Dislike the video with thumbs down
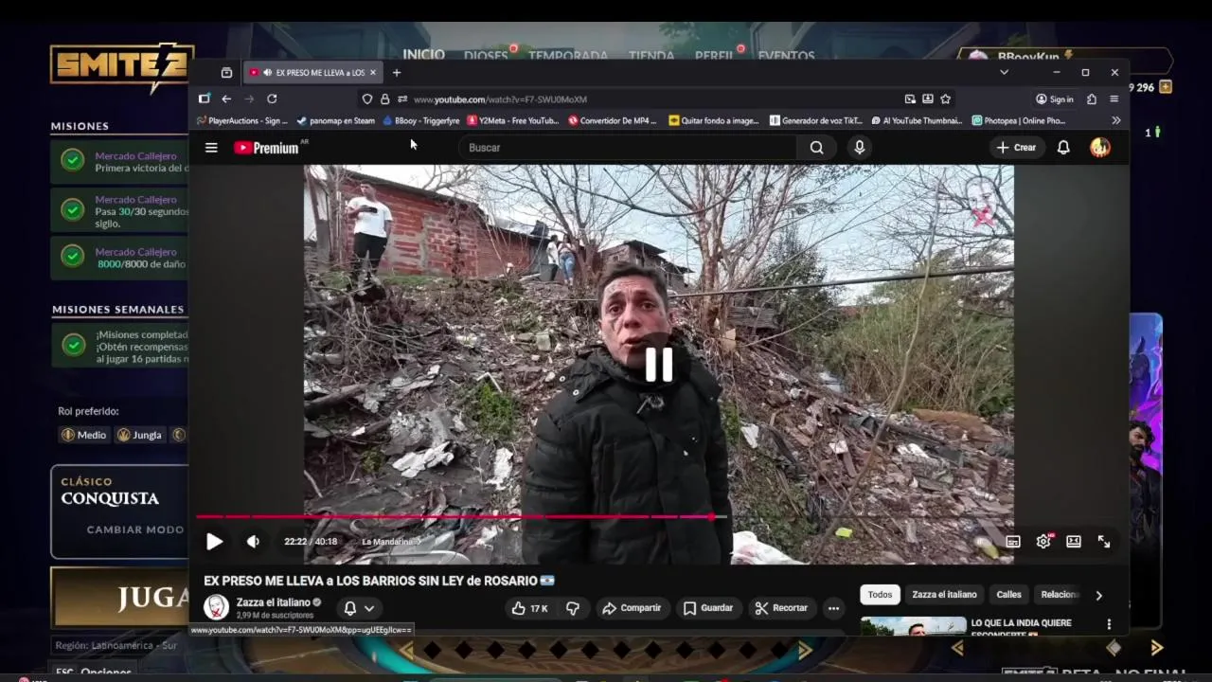 click(x=573, y=608)
